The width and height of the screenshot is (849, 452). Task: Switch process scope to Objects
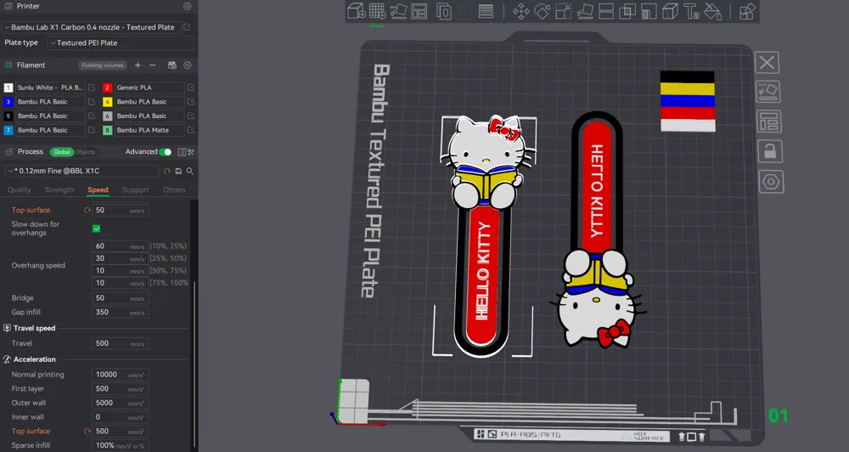[85, 152]
